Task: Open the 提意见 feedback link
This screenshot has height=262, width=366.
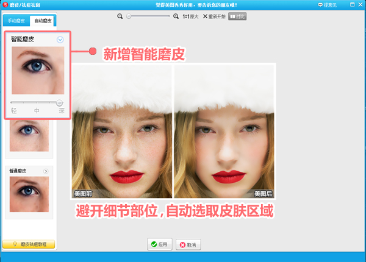Action: (x=327, y=5)
